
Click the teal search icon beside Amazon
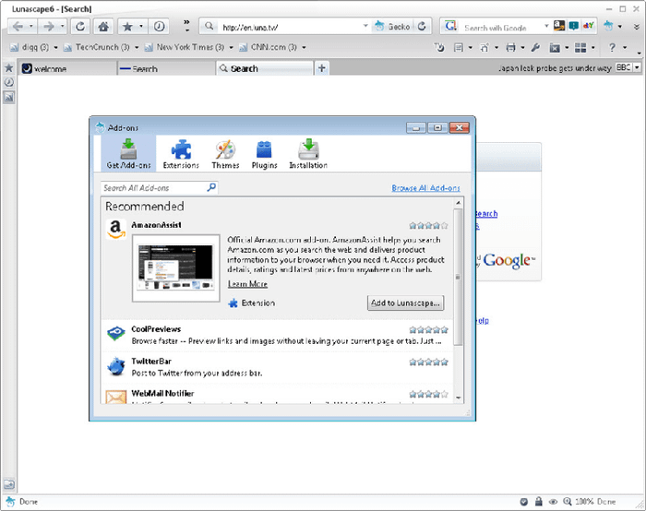click(x=573, y=26)
